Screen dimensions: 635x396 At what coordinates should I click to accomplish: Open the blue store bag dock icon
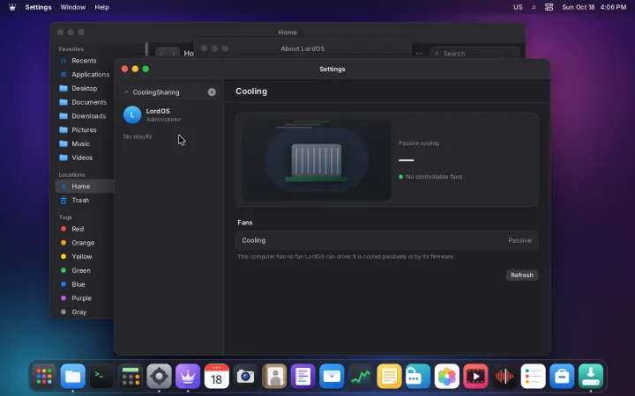coord(562,377)
